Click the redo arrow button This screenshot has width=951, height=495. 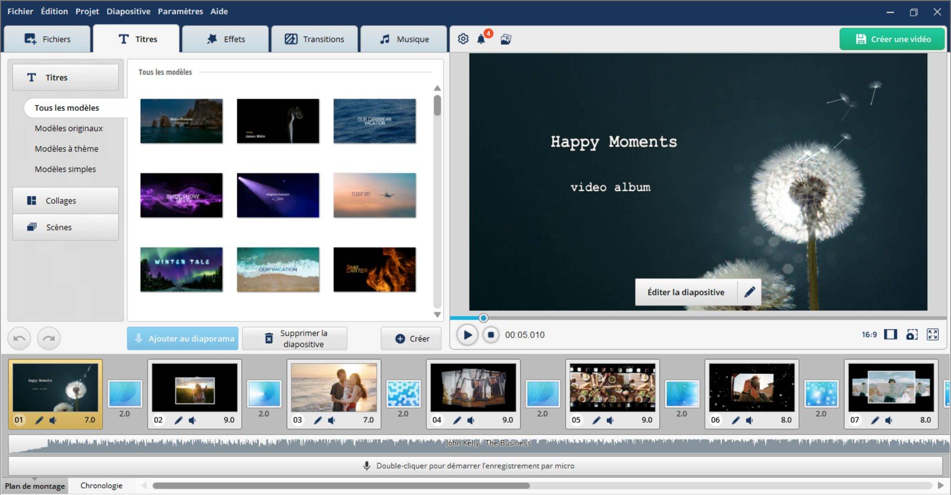[49, 339]
